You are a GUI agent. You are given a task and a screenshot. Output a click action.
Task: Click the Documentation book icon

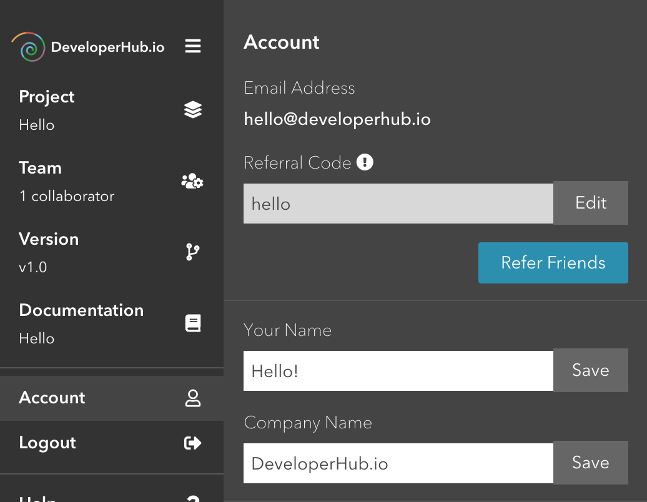(x=193, y=323)
